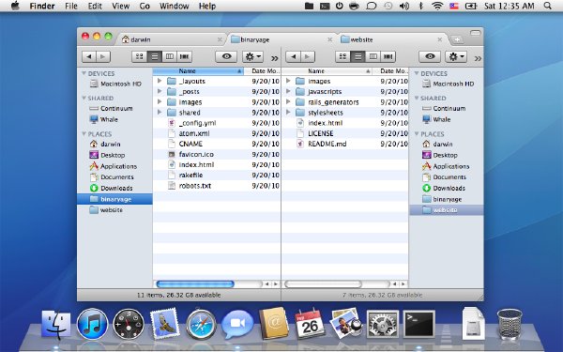The height and width of the screenshot is (352, 563).
Task: Sort left pane by Name column
Action: point(198,71)
